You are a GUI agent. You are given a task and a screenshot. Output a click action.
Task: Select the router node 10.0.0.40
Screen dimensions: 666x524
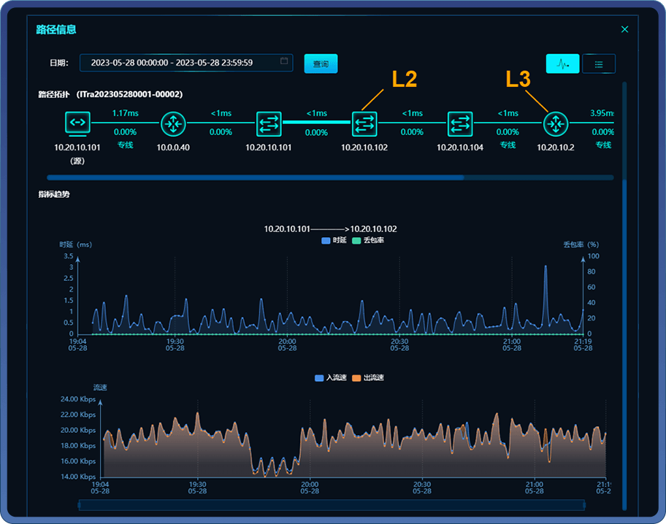pyautogui.click(x=173, y=123)
